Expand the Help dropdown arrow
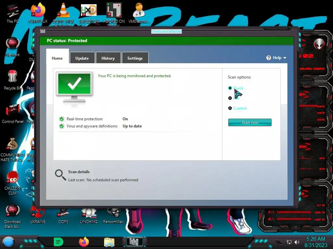Screen dimensions: 333x249 285,58
